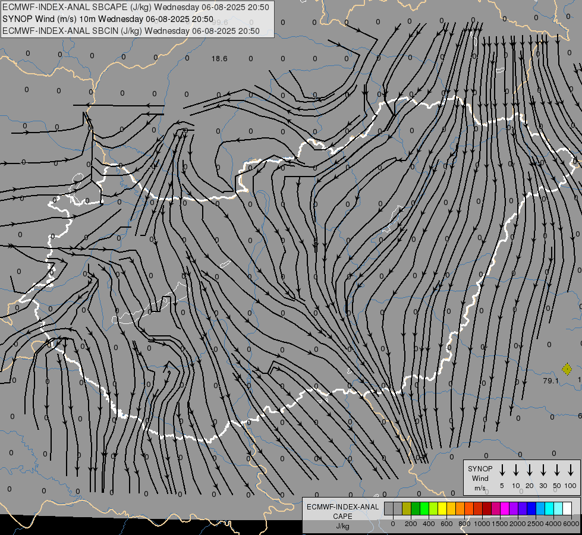Click the 1000 tick label on the CAPE scale
Viewport: 582px width, 535px height.
482,524
